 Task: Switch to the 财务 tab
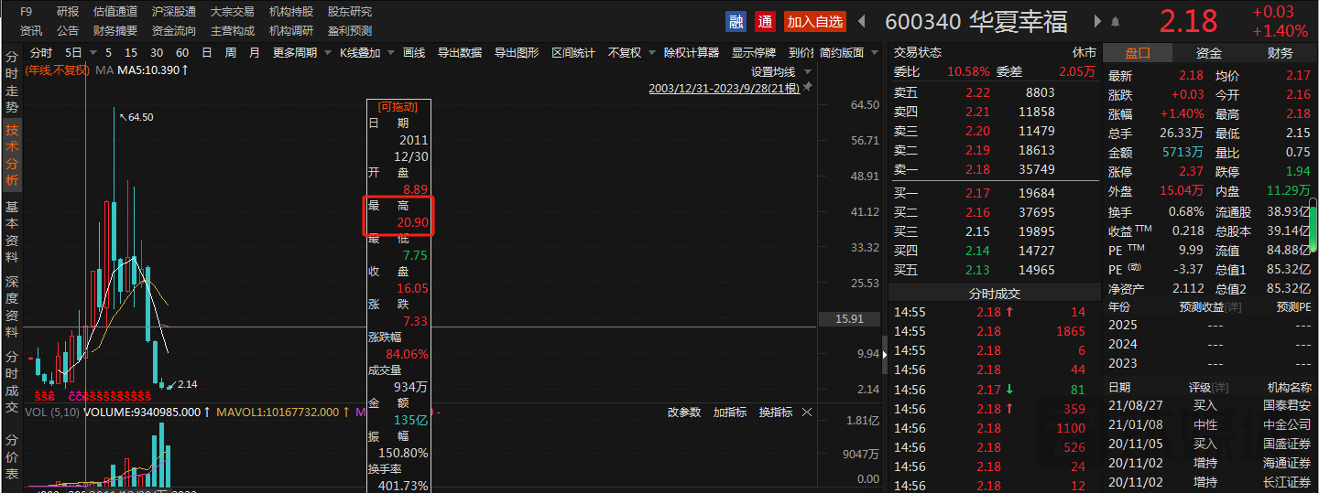point(1281,53)
